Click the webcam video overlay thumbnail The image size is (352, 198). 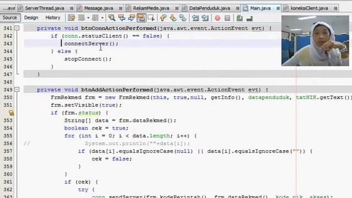315,41
